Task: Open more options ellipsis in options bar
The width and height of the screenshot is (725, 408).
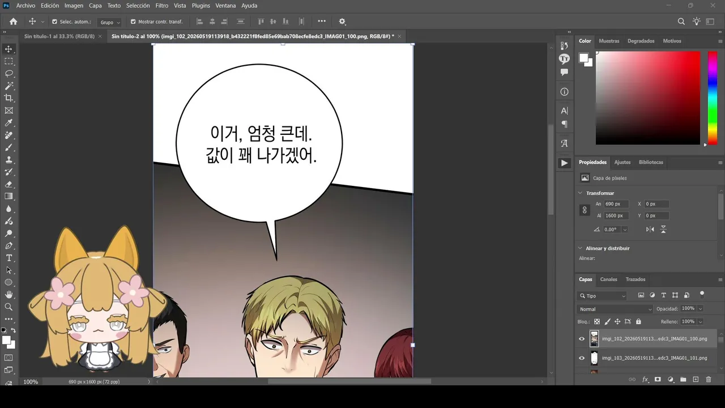Action: pyautogui.click(x=322, y=22)
